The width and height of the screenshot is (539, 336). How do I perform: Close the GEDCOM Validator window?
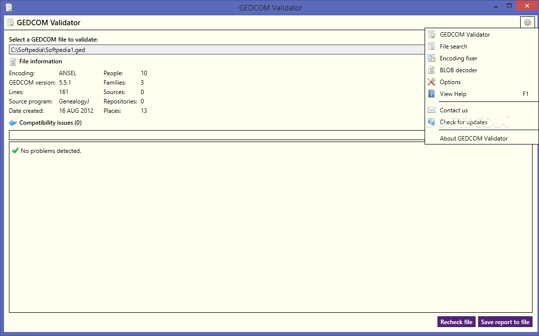(527, 6)
